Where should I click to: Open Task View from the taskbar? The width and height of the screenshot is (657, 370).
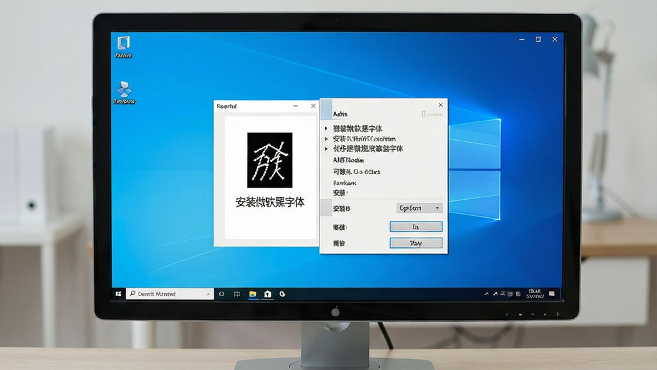tap(237, 294)
